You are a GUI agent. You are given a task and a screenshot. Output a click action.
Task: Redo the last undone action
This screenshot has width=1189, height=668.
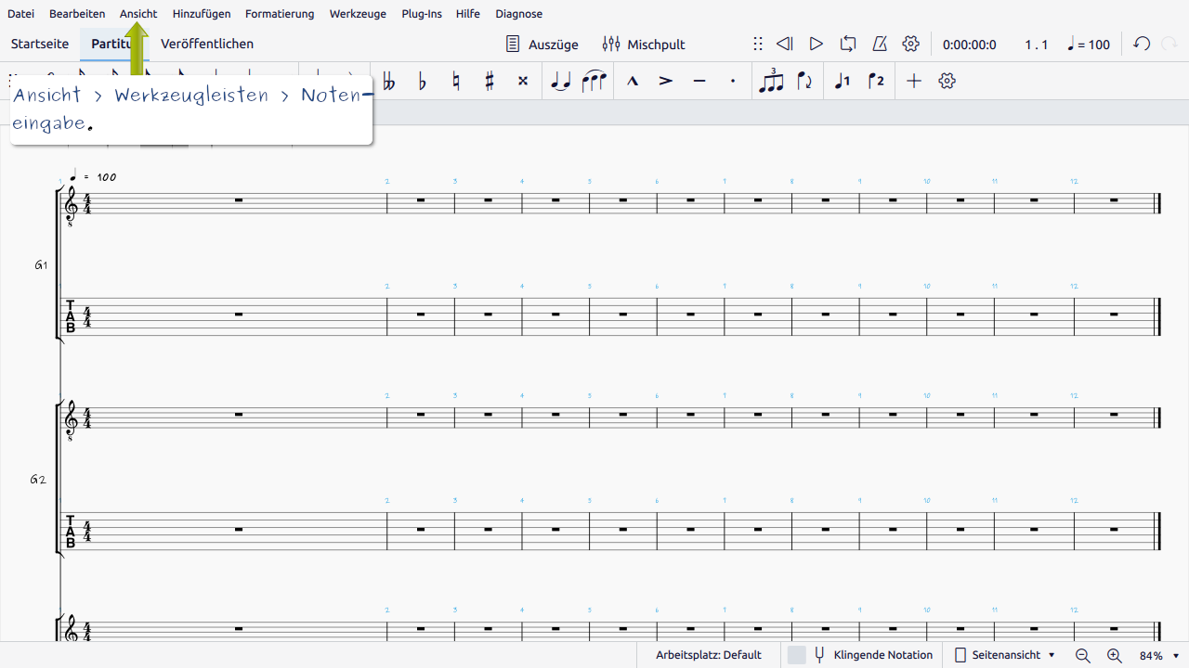tap(1169, 44)
